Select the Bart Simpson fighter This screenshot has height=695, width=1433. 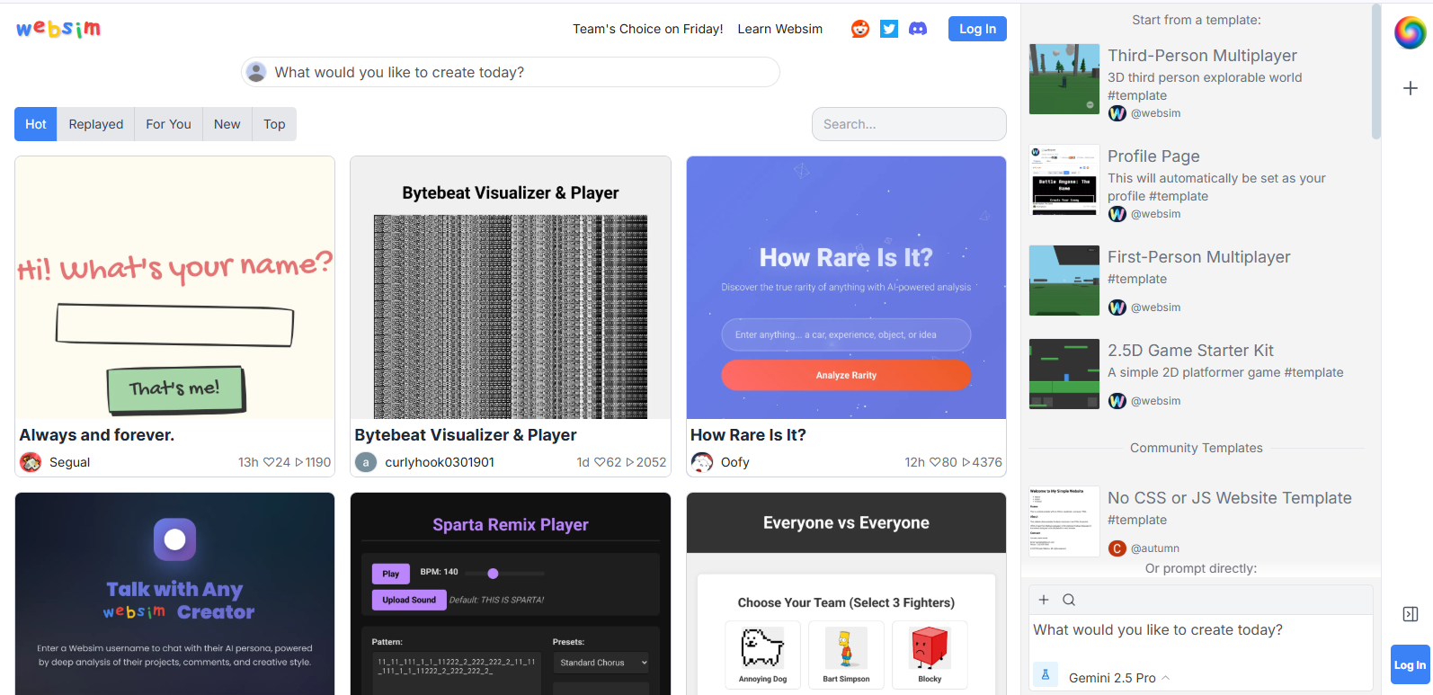(846, 655)
